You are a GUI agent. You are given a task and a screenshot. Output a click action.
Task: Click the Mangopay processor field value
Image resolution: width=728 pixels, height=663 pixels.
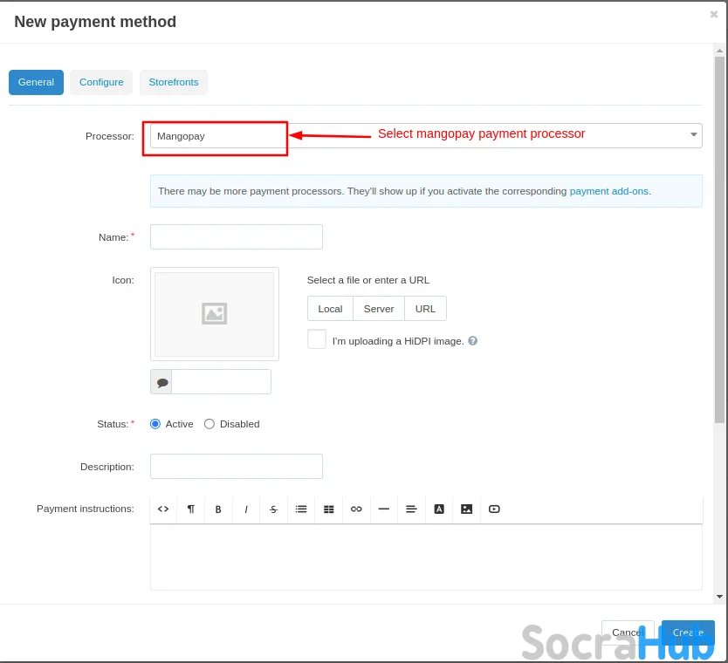pos(181,136)
